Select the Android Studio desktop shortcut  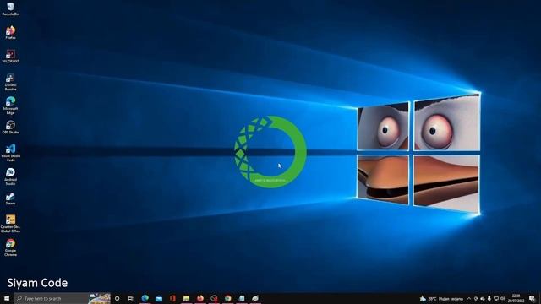pyautogui.click(x=10, y=176)
